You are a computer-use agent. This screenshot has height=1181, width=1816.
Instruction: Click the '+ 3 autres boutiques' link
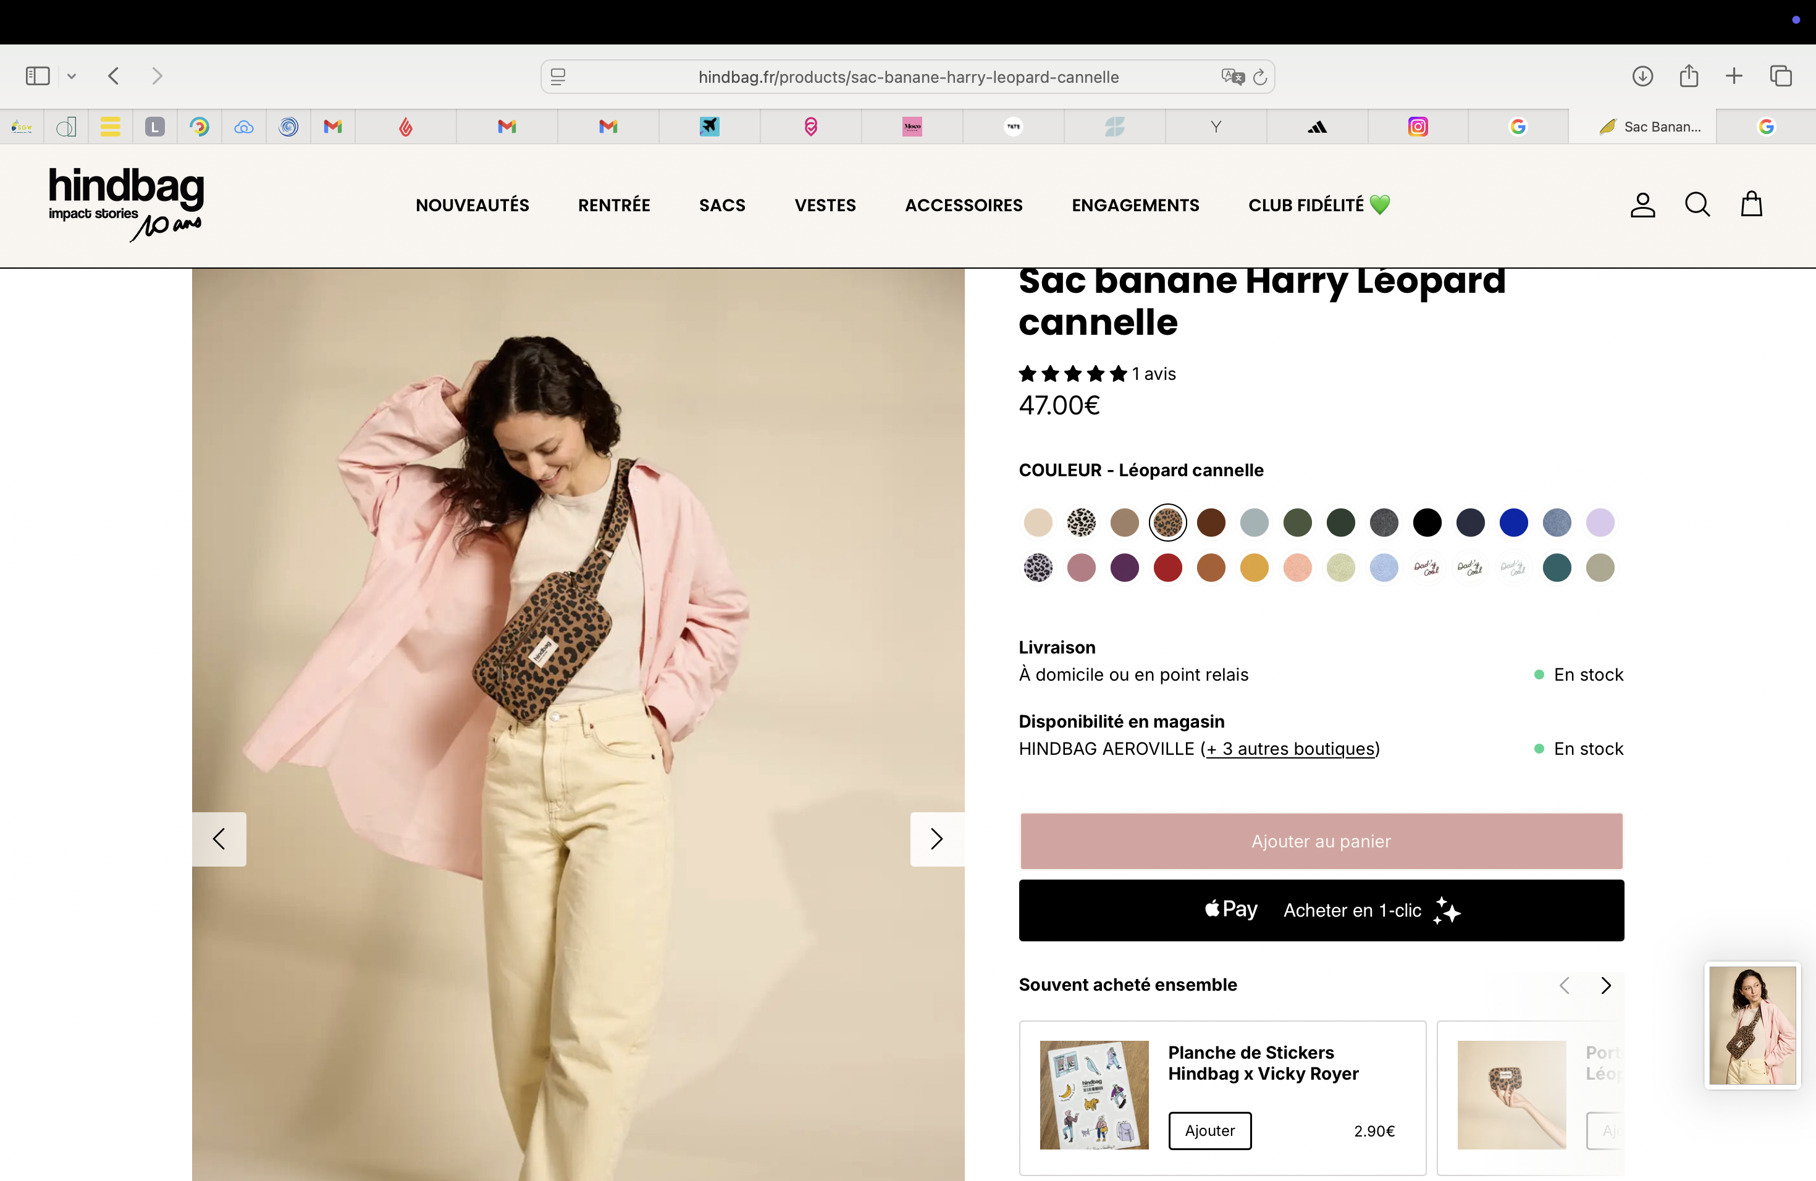tap(1290, 749)
